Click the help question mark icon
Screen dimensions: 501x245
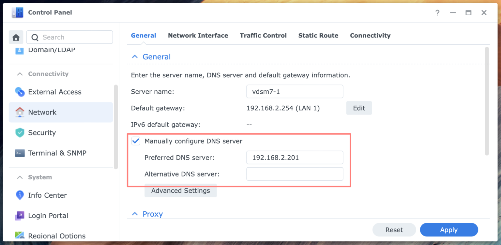pyautogui.click(x=437, y=13)
